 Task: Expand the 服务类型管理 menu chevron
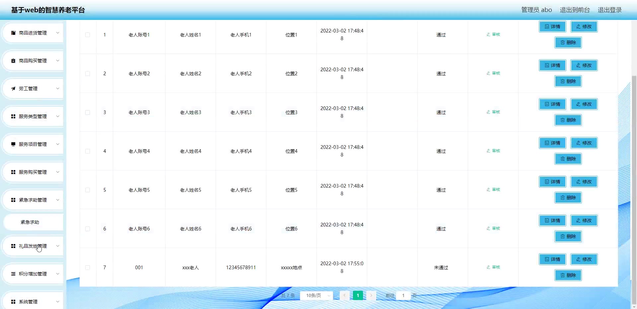pos(58,116)
